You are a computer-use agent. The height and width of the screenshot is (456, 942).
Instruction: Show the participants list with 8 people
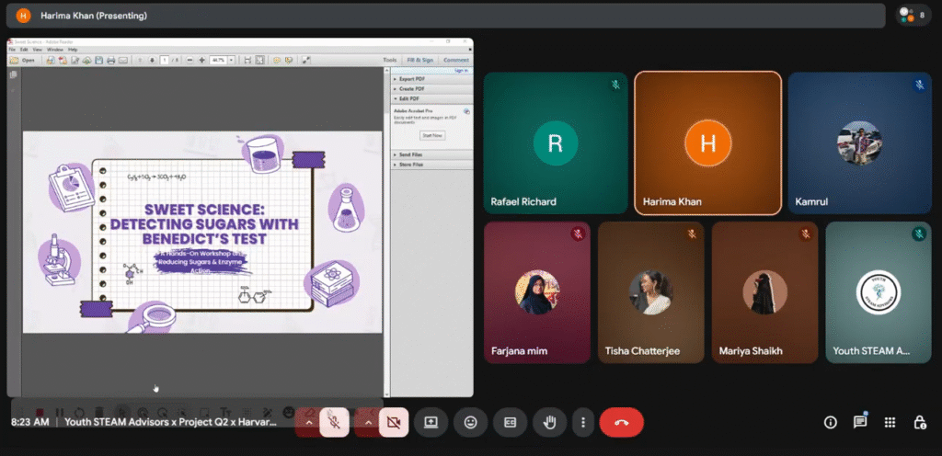pos(913,15)
